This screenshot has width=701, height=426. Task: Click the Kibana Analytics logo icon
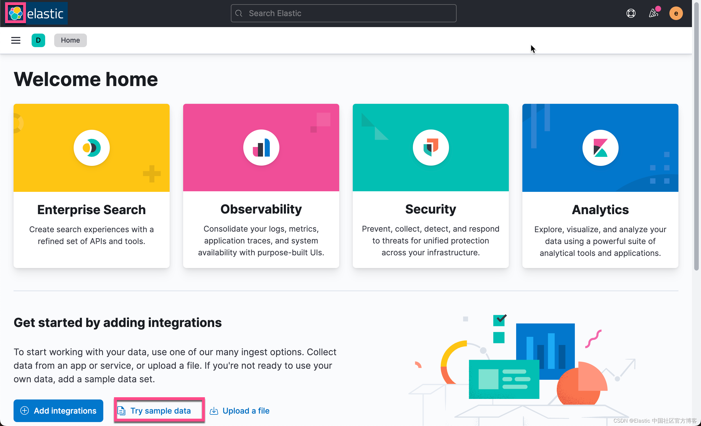click(x=600, y=148)
